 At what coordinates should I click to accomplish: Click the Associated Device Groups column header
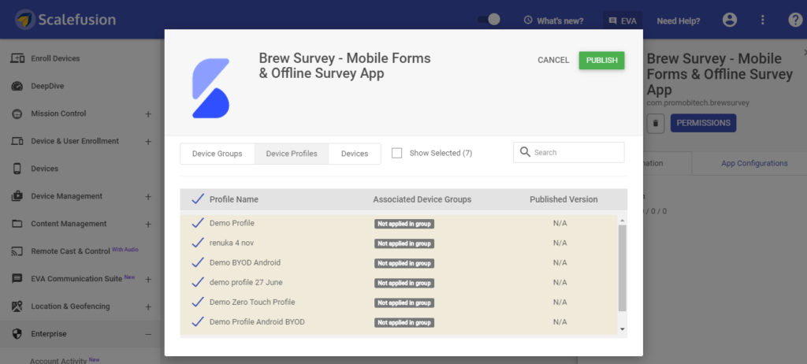tap(422, 199)
